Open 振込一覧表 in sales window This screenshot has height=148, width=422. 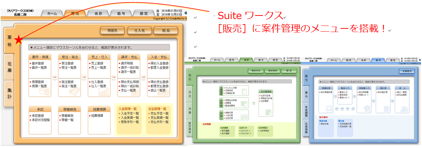click(157, 90)
